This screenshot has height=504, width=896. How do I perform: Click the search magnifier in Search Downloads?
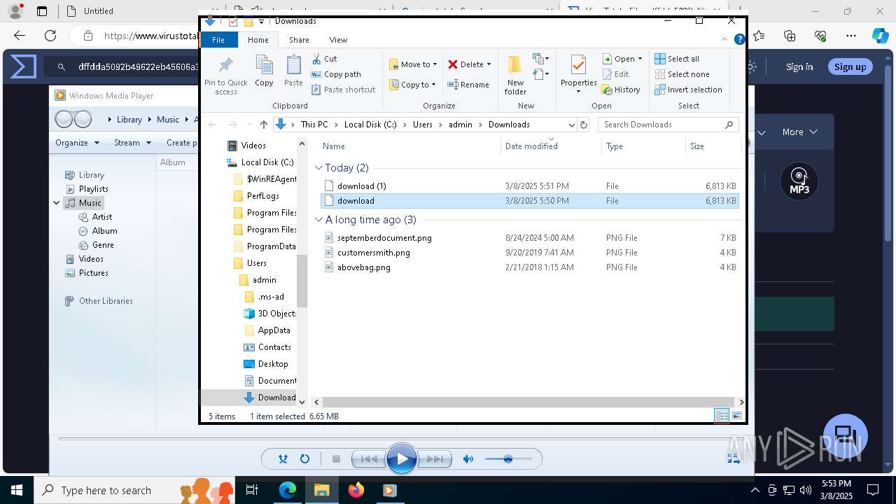click(x=729, y=125)
